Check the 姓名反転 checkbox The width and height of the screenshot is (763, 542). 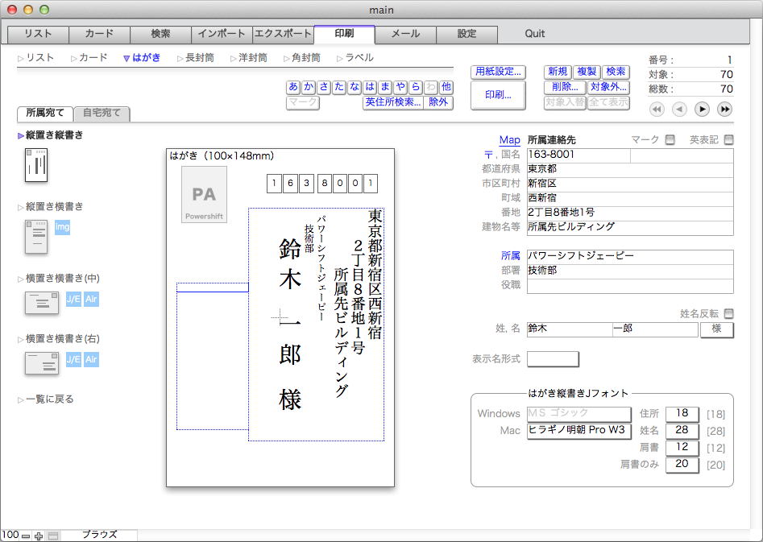pos(728,313)
